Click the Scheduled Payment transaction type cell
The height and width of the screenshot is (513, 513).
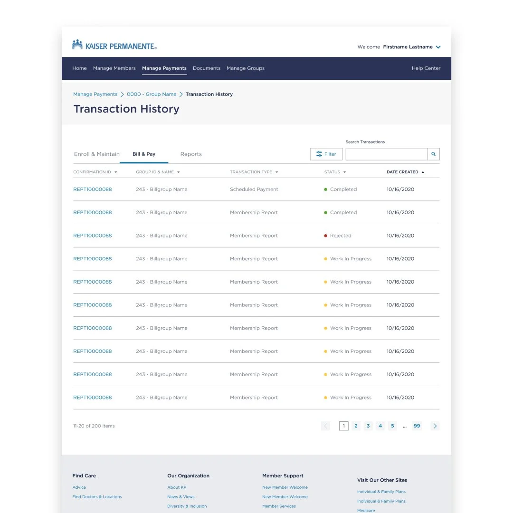(254, 190)
